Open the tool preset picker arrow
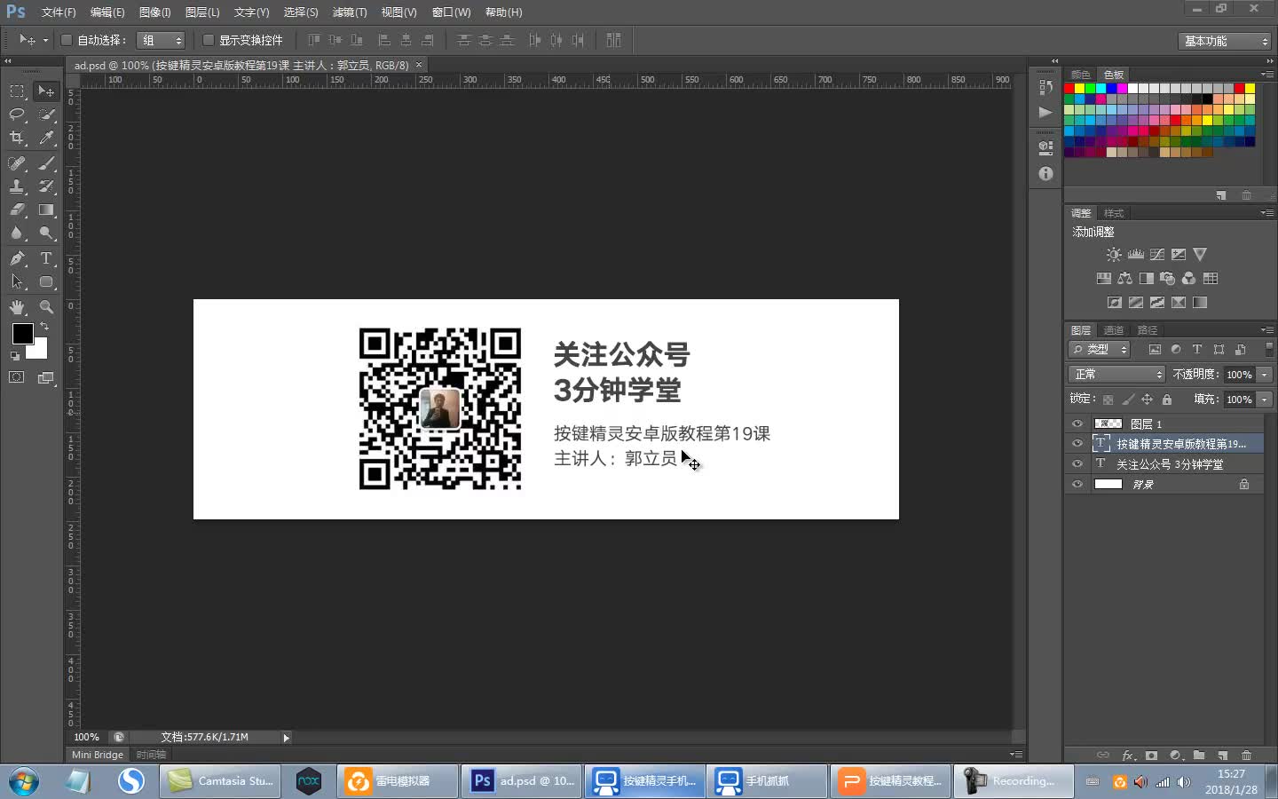This screenshot has width=1278, height=799. (x=45, y=40)
